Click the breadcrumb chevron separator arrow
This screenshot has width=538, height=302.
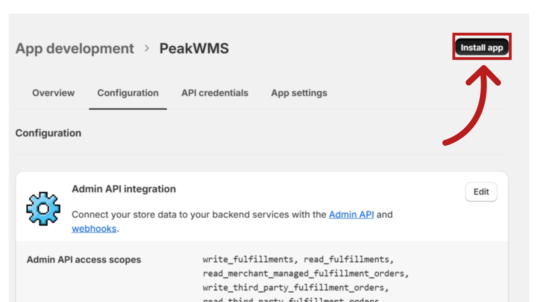(147, 48)
